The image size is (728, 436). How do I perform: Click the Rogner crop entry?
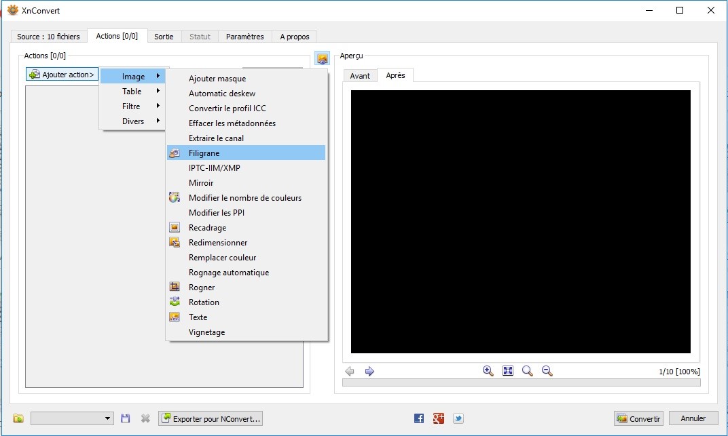pyautogui.click(x=201, y=288)
